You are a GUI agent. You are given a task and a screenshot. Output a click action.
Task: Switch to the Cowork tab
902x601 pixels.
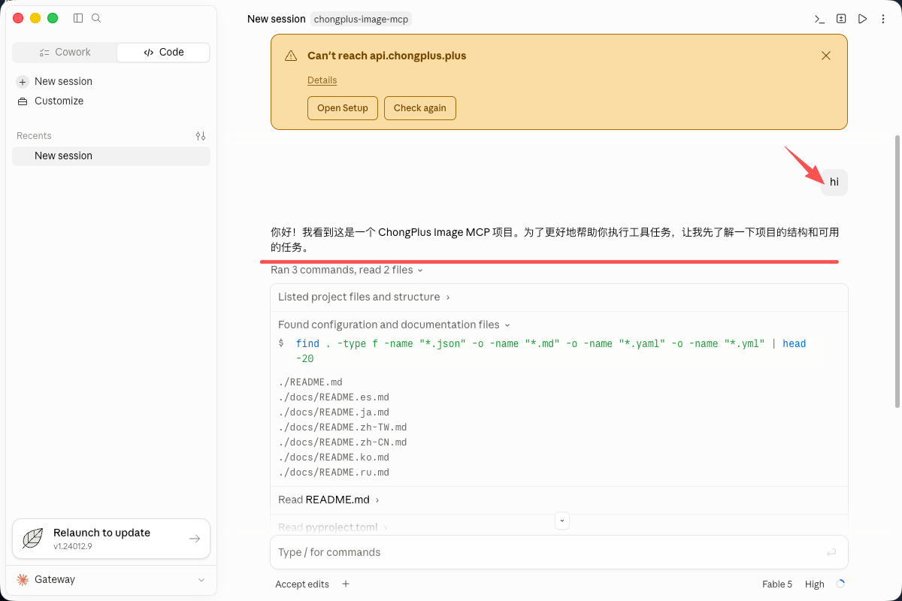(65, 52)
